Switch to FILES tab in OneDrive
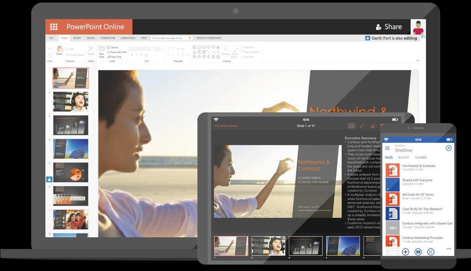471x271 pixels. [x=389, y=157]
